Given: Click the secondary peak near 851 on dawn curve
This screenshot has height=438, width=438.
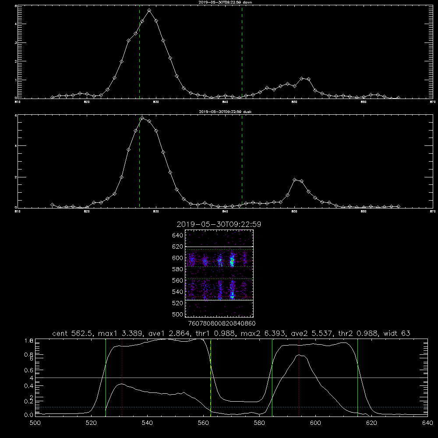Looking at the screenshot, I should [x=302, y=79].
